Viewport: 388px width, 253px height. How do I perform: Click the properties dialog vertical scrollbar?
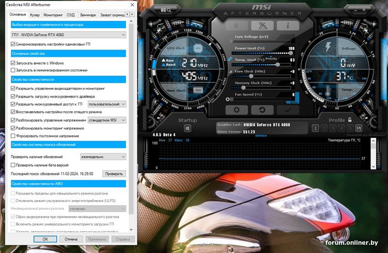coord(131,119)
